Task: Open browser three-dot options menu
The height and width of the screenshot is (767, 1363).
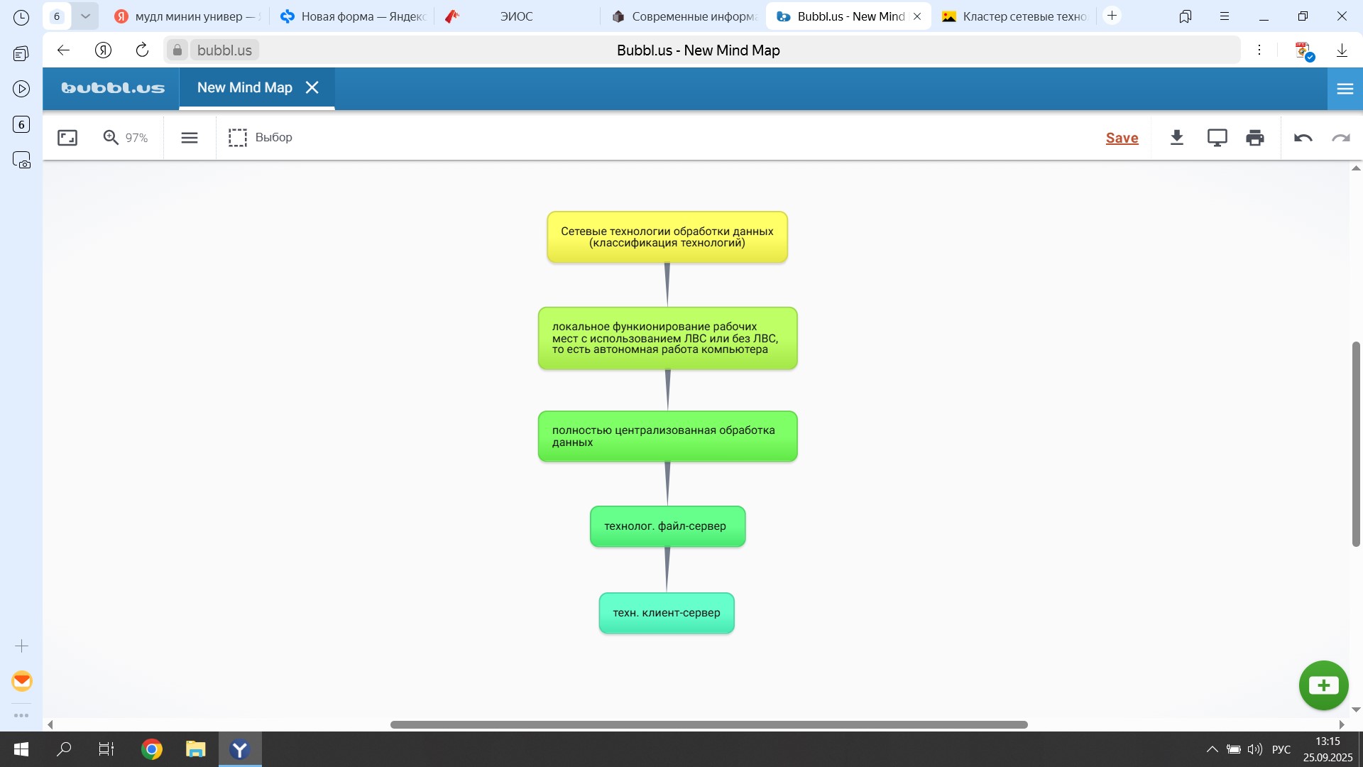Action: pyautogui.click(x=1259, y=50)
